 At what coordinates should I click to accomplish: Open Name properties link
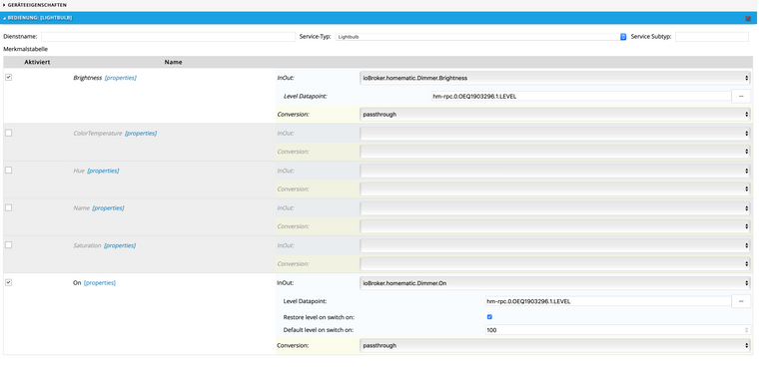point(108,208)
